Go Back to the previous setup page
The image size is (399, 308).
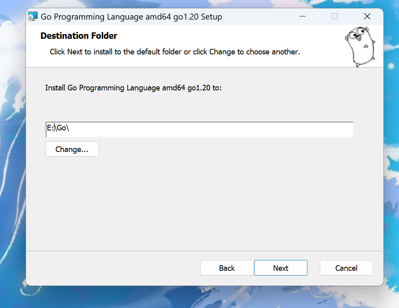pyautogui.click(x=227, y=268)
